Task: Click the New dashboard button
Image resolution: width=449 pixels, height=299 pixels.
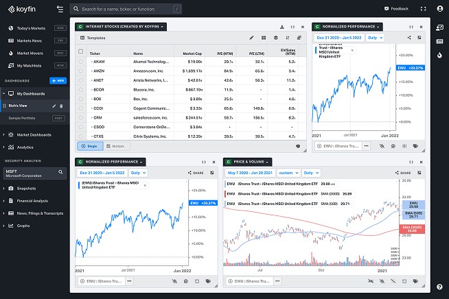Action: (x=58, y=80)
